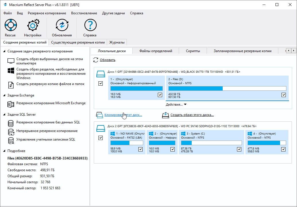Viewport: 297px width, 207px height.
Task: Collapse the Задачи Exchange section
Action: tap(4, 95)
